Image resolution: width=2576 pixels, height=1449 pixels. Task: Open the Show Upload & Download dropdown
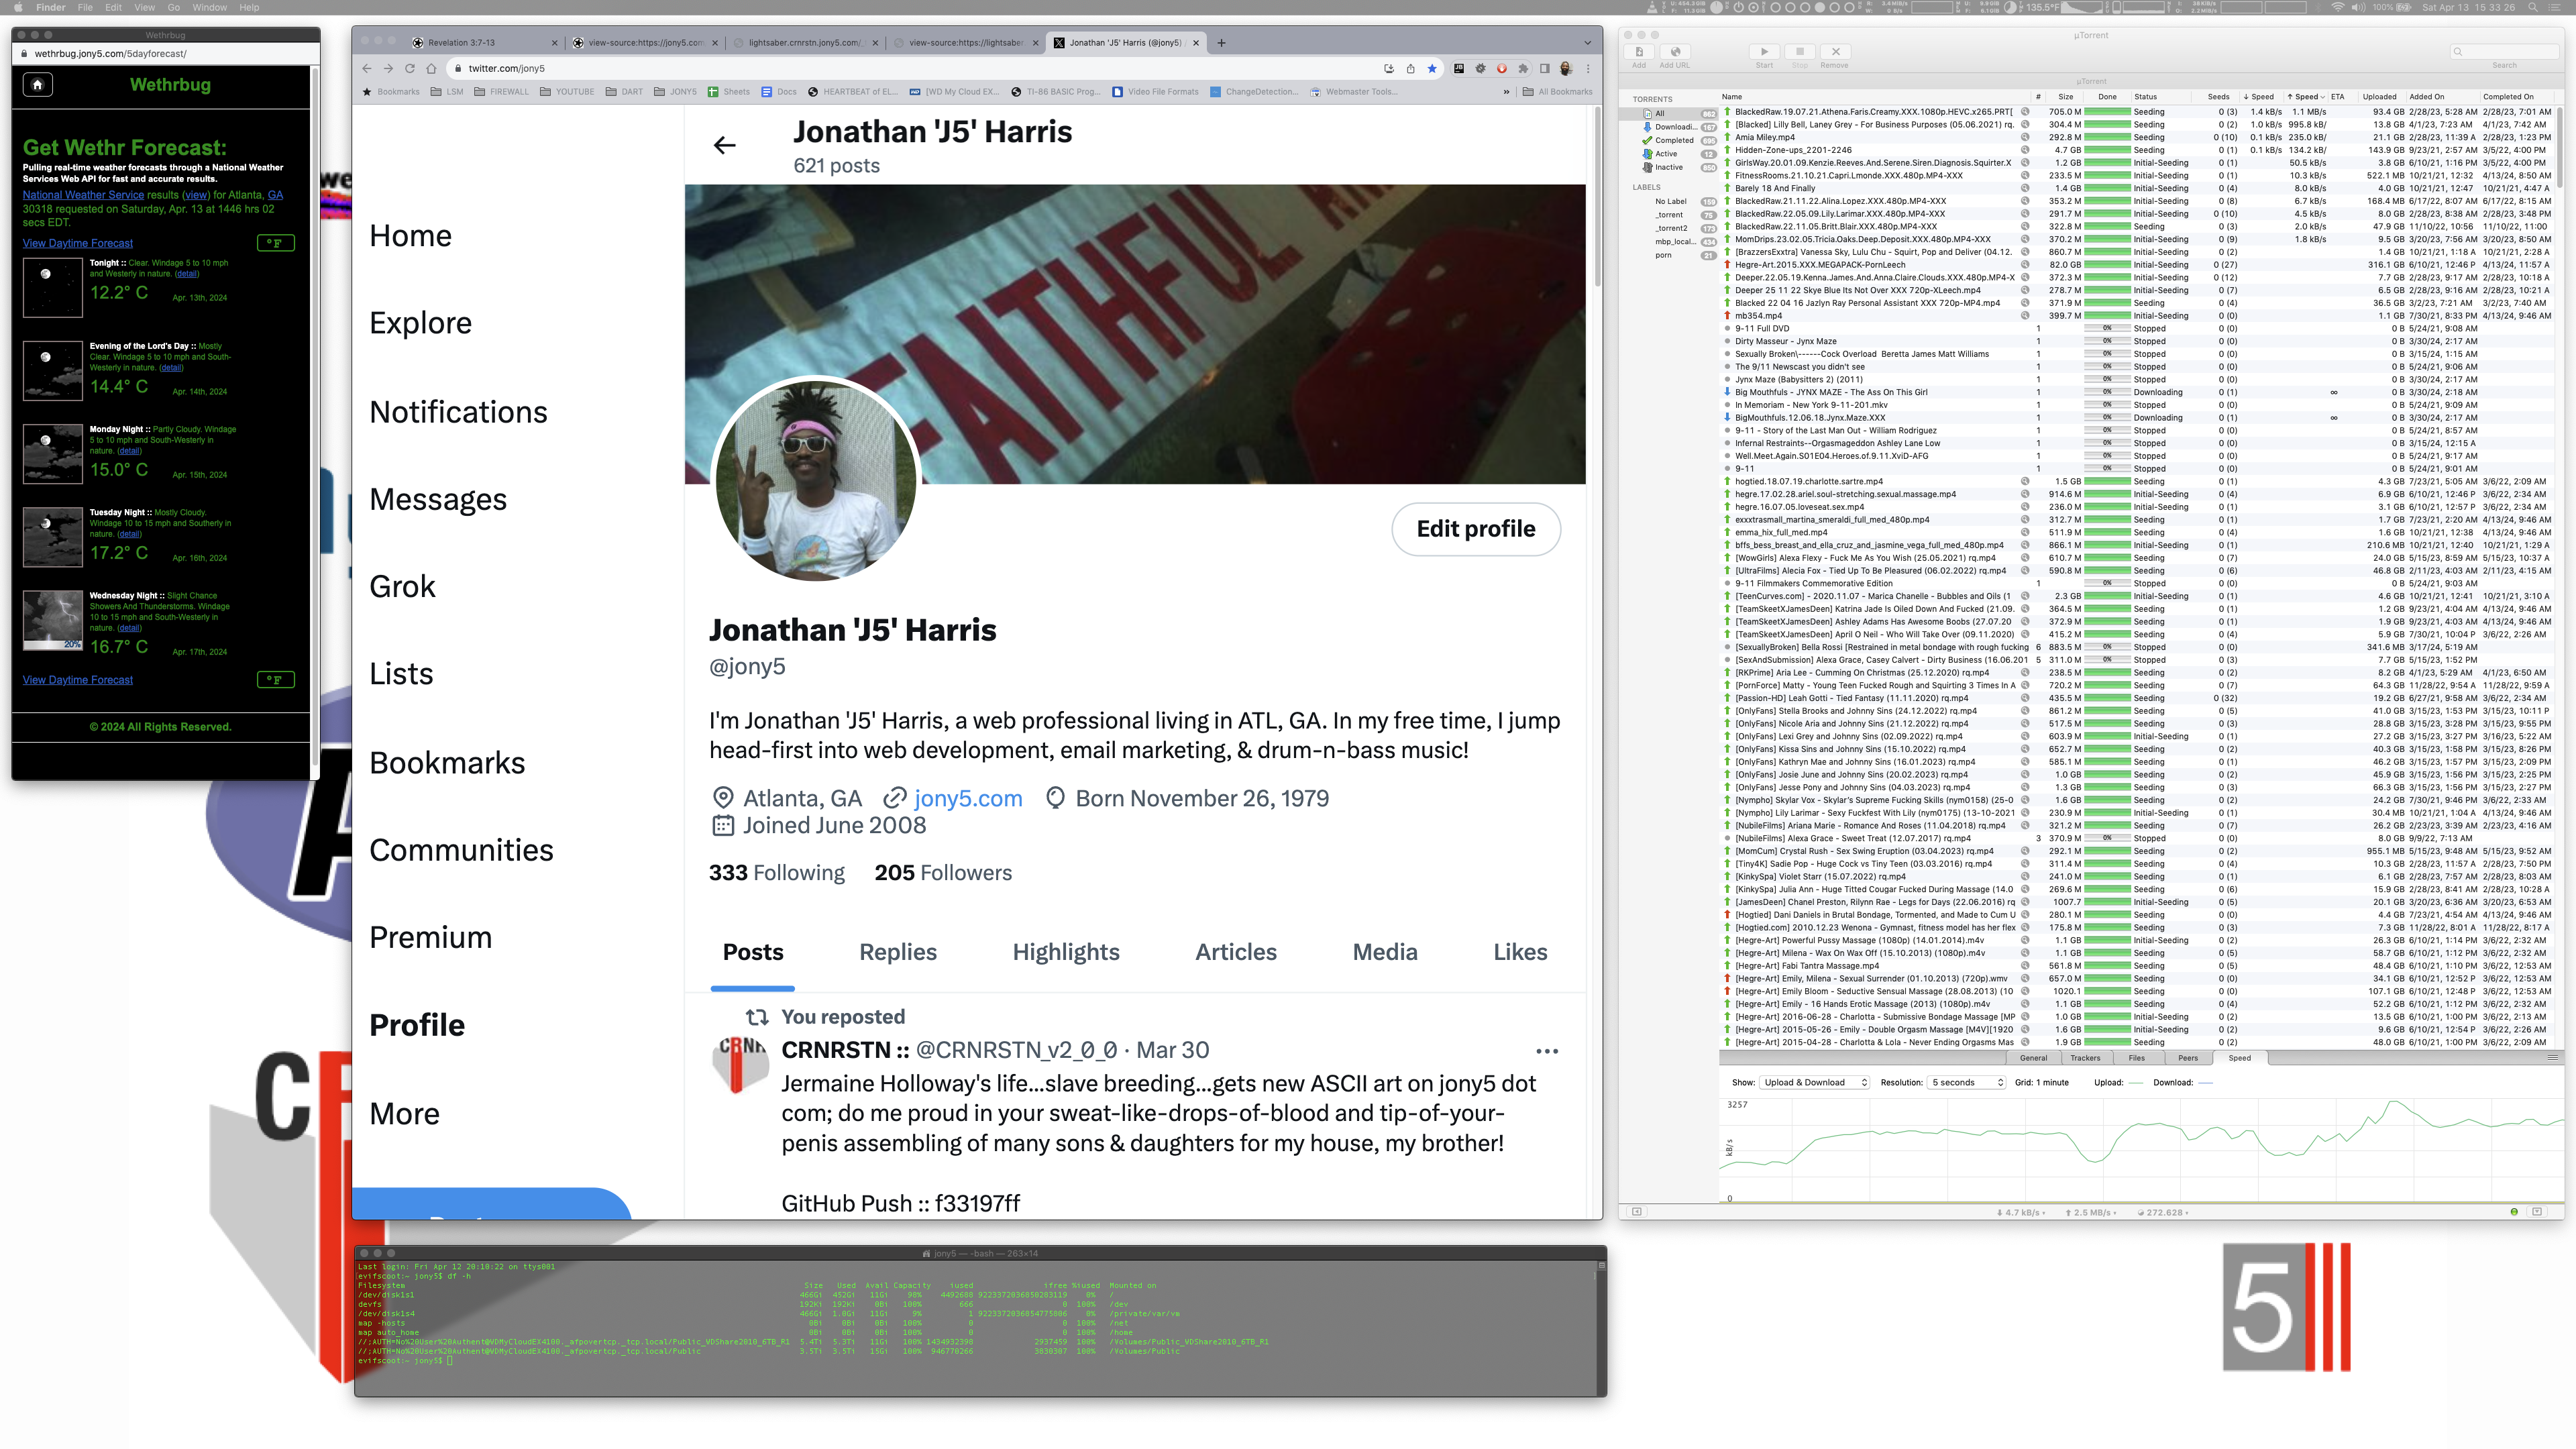(1814, 1083)
